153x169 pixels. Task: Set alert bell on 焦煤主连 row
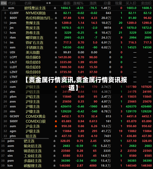56,23
